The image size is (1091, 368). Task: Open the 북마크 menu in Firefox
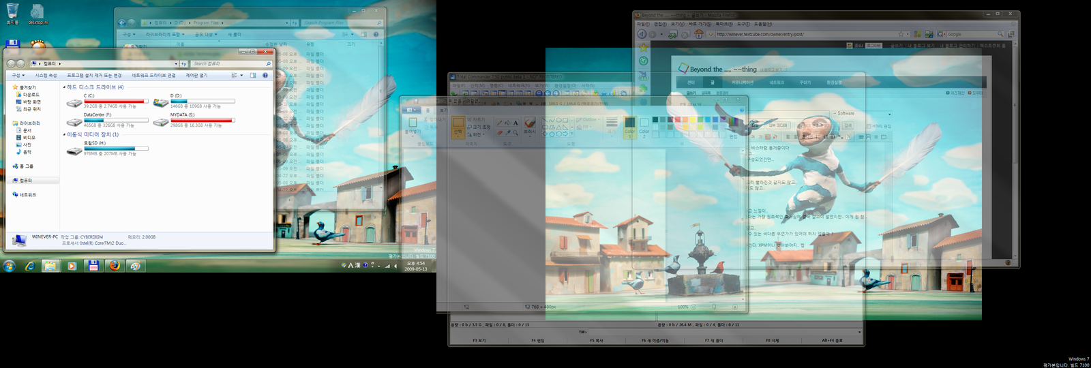[723, 24]
